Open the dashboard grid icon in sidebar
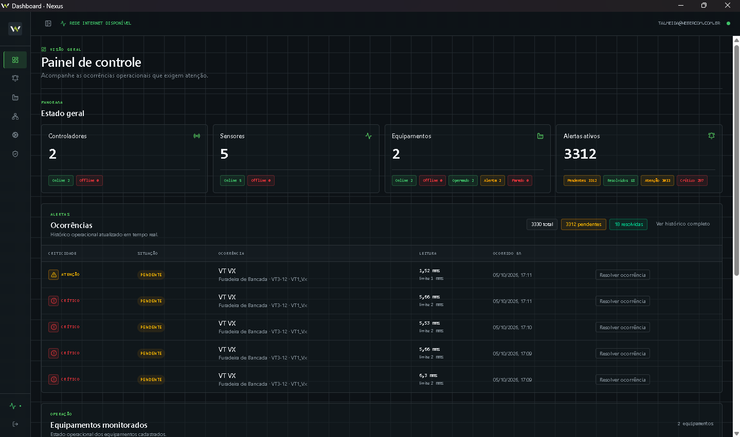 click(x=15, y=60)
